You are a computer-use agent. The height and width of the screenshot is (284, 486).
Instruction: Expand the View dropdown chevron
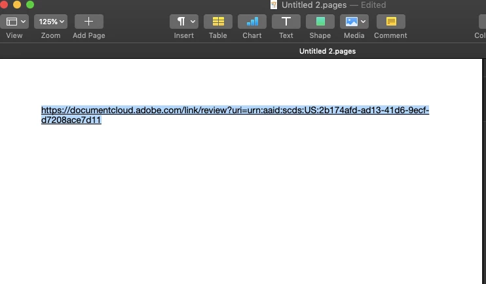point(23,22)
